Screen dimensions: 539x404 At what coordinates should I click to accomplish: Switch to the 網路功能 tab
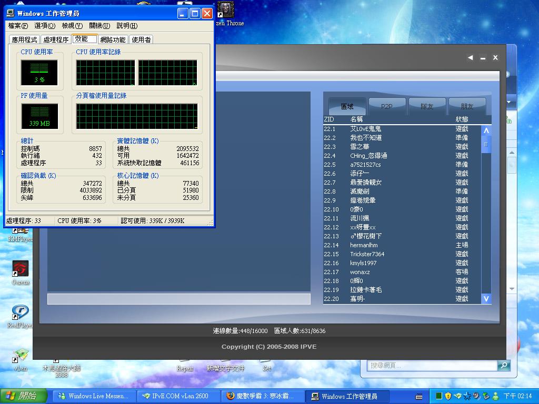pos(113,39)
